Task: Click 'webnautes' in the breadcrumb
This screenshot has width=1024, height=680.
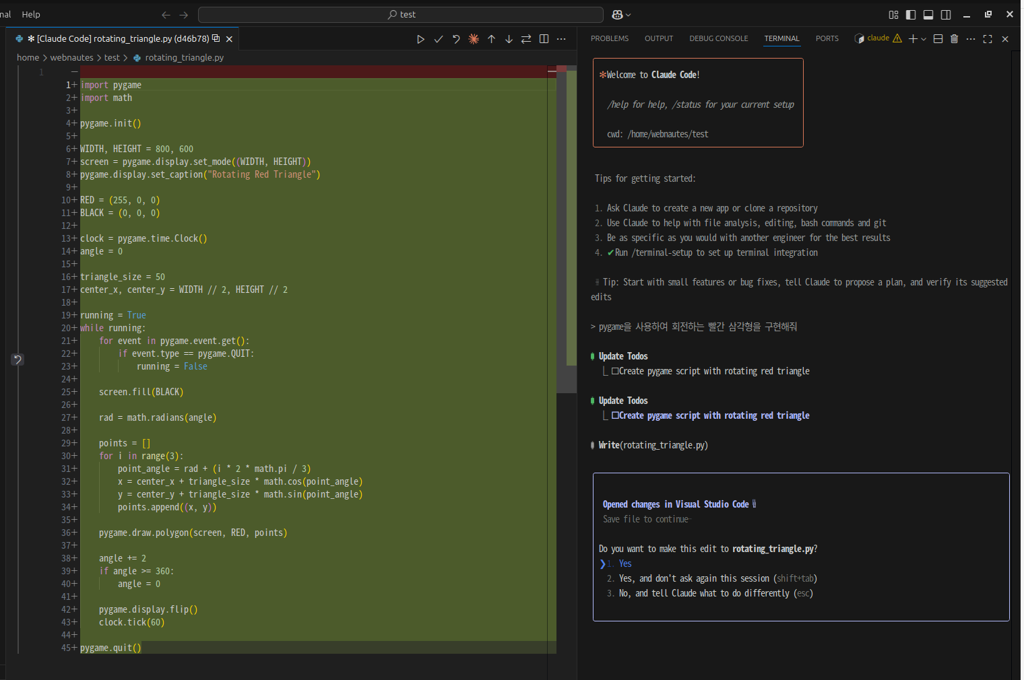Action: coord(71,58)
